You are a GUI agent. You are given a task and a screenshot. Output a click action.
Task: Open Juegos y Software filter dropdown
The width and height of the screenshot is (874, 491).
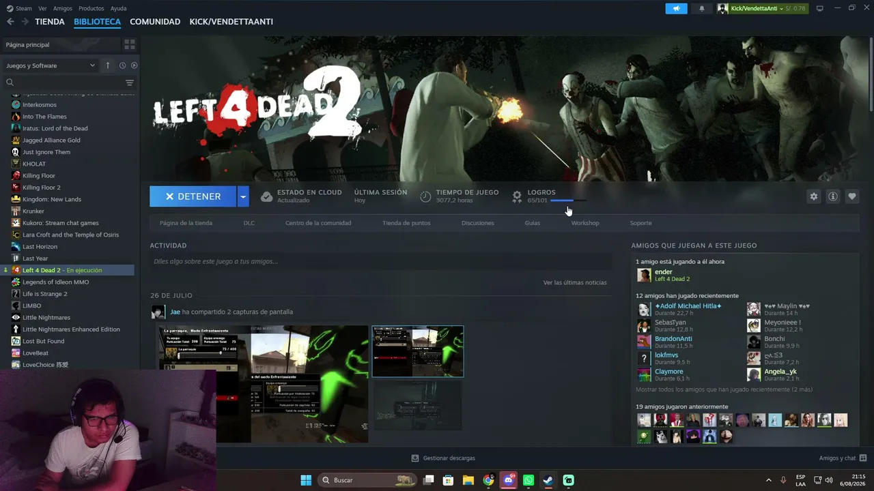(51, 65)
